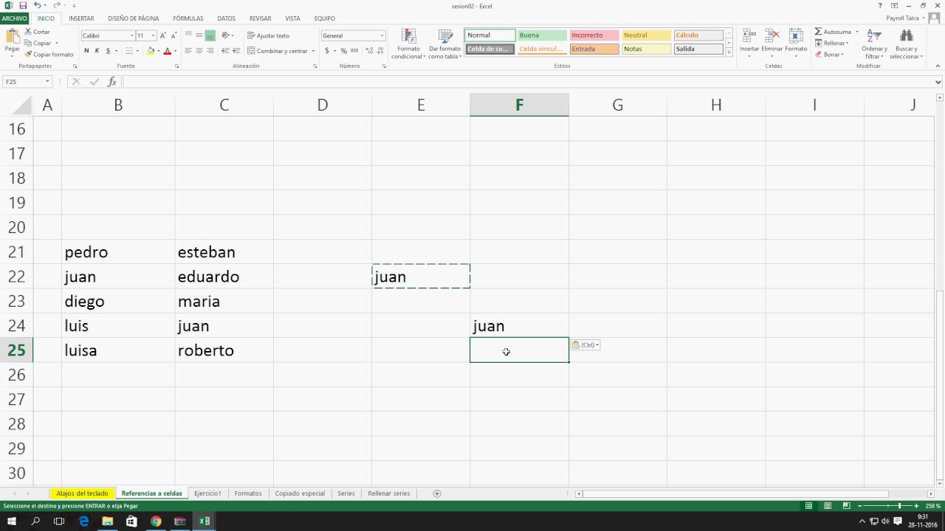Select cell containing eduardo
The height and width of the screenshot is (531, 945).
(x=224, y=277)
